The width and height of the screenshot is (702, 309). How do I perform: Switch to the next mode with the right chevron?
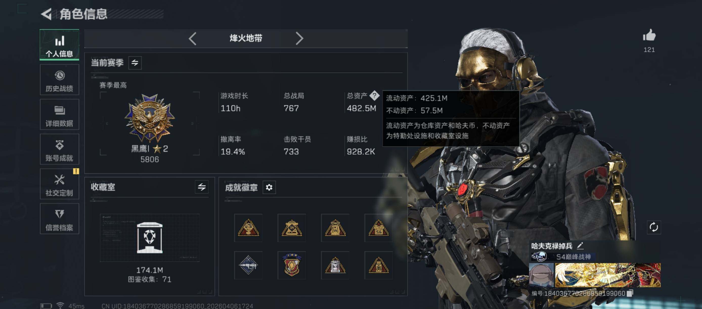299,39
